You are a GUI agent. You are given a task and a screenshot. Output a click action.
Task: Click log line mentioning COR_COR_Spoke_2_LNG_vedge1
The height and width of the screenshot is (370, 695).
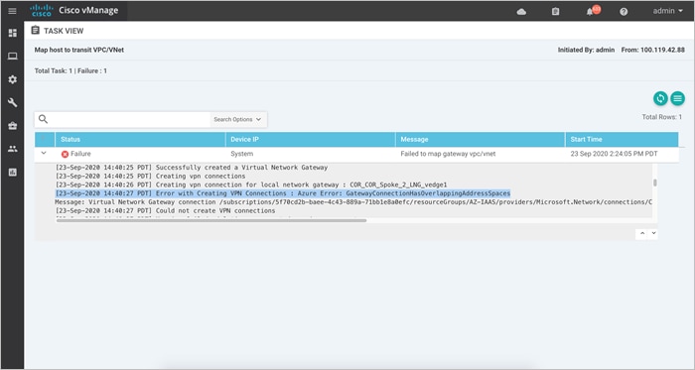point(251,185)
